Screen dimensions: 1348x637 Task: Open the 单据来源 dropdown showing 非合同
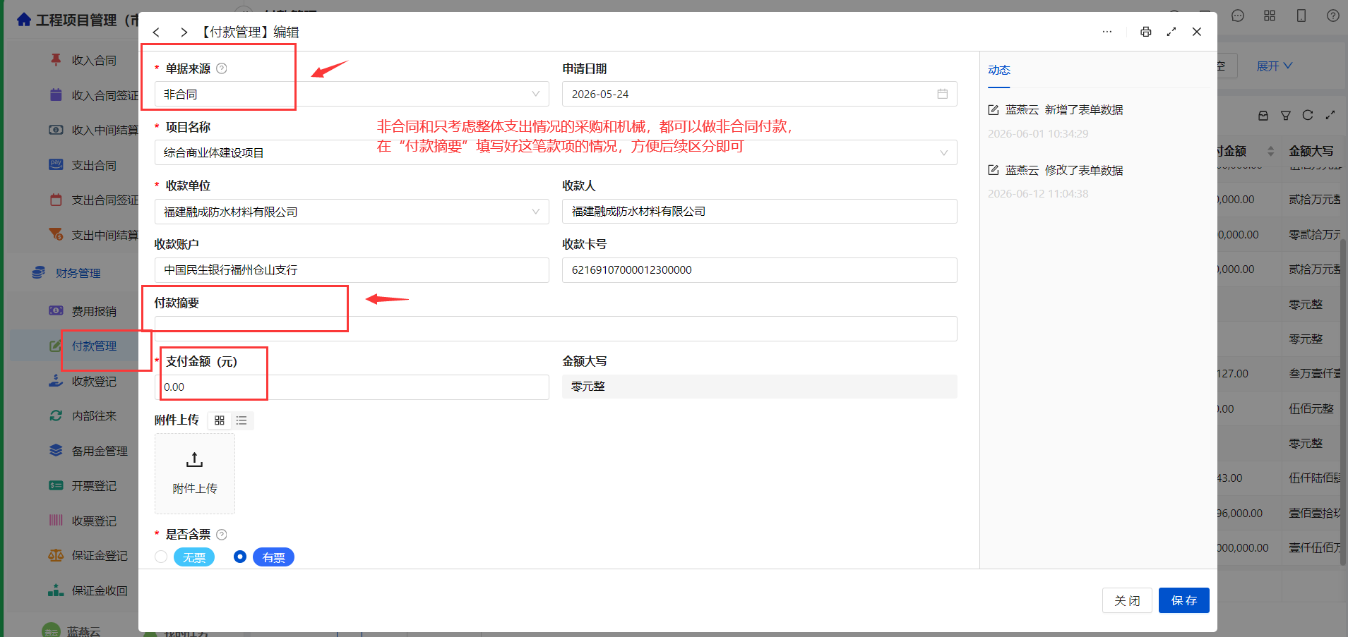tap(352, 94)
